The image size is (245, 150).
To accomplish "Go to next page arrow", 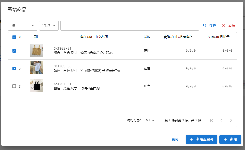I will coord(231,120).
